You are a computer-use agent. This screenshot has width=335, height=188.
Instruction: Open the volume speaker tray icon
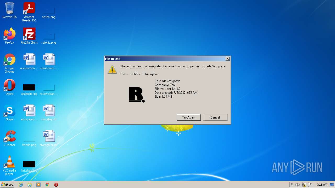(298, 185)
